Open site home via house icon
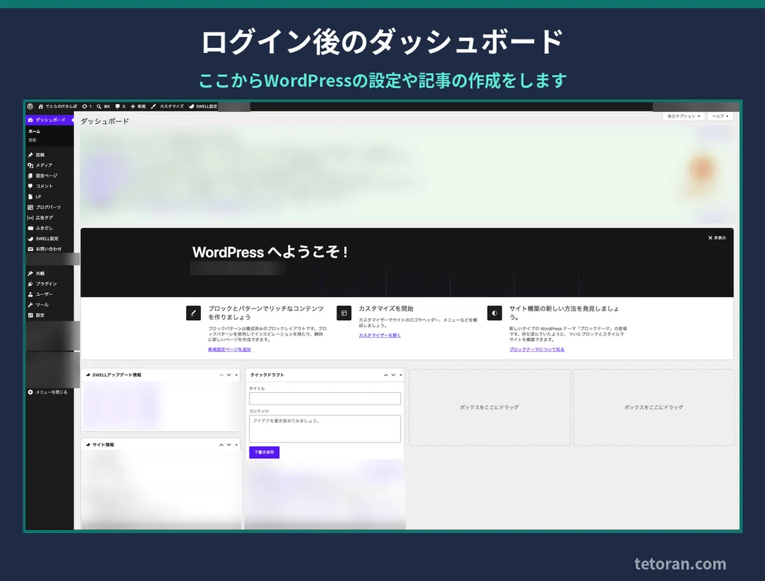This screenshot has height=581, width=765. click(41, 106)
